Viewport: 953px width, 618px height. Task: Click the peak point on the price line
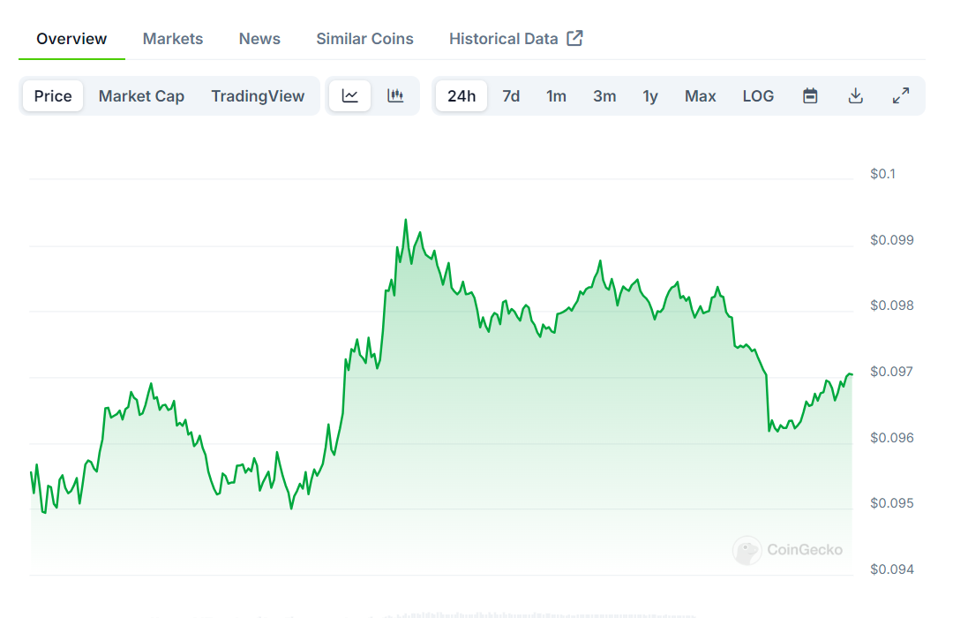pos(405,220)
